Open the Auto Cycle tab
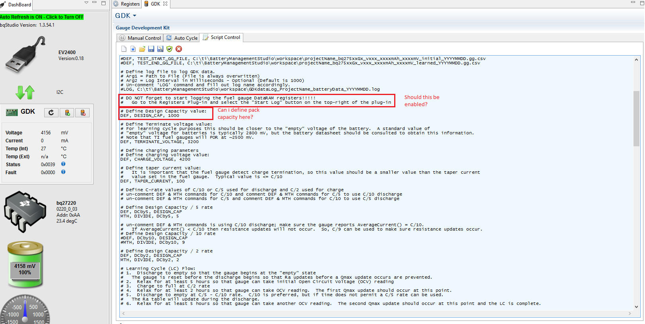This screenshot has height=324, width=645. [182, 38]
